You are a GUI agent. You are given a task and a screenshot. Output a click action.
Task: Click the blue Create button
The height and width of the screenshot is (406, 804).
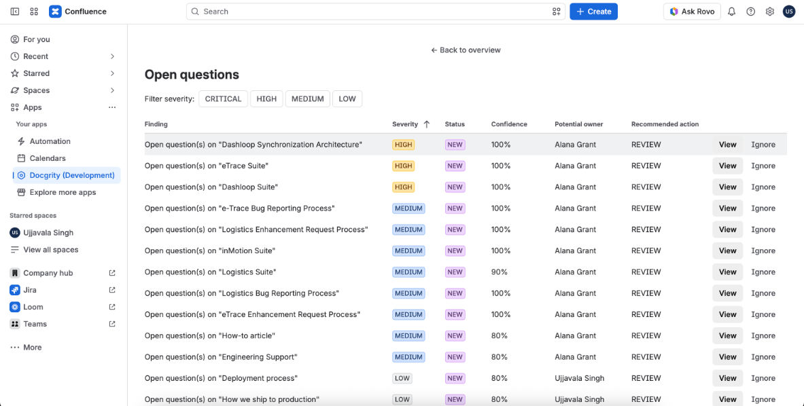point(593,12)
